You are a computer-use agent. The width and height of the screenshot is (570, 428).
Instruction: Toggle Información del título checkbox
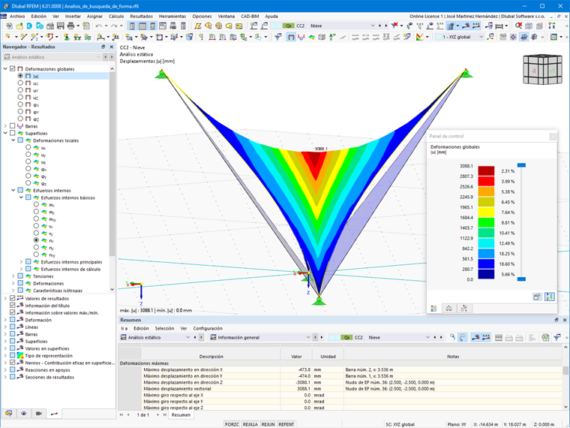point(12,306)
